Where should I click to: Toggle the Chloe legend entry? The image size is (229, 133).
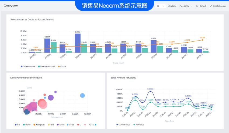(x=70, y=125)
